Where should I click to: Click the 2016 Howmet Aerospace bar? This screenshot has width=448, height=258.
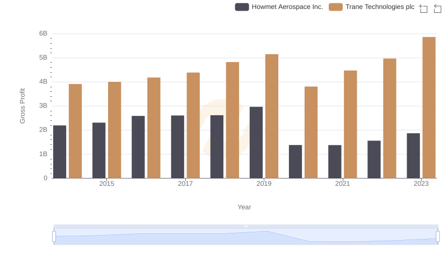138,147
